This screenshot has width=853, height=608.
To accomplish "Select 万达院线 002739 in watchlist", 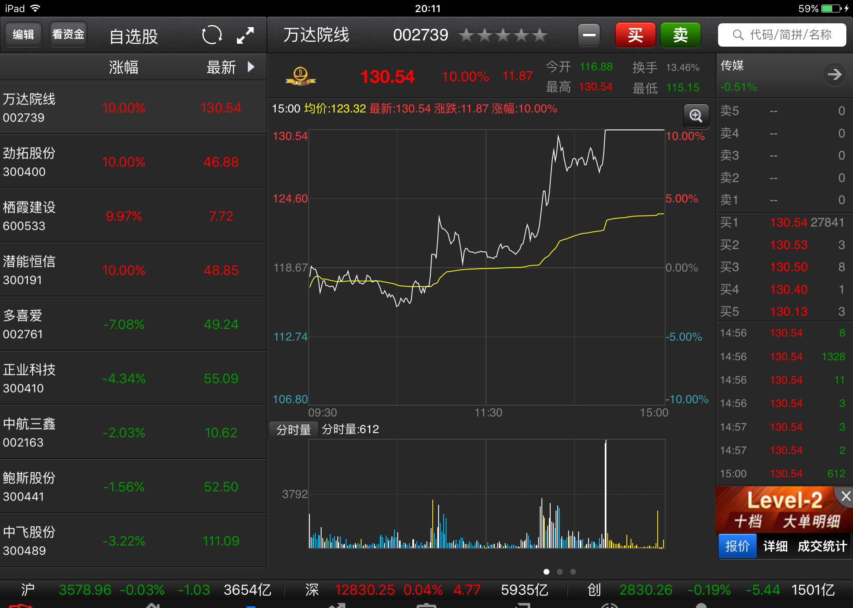I will (133, 108).
